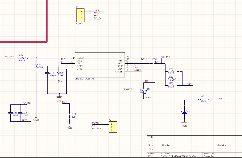Click the 33uH value of L2

click(x=203, y=102)
